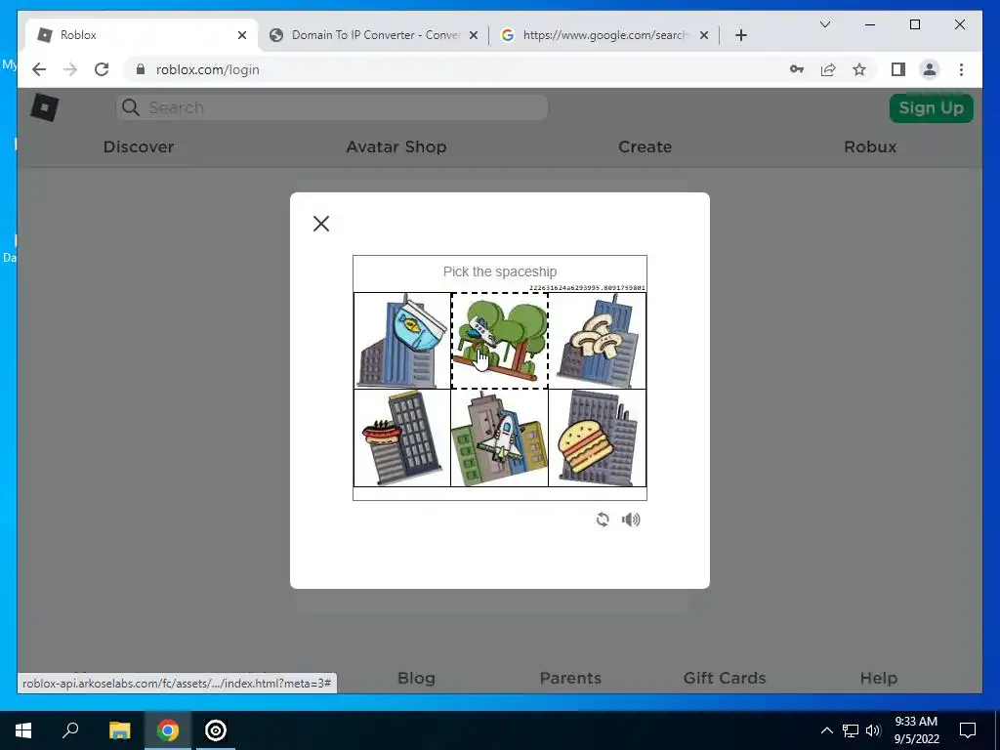Minimize the Chrome window
1000x750 pixels.
870,24
